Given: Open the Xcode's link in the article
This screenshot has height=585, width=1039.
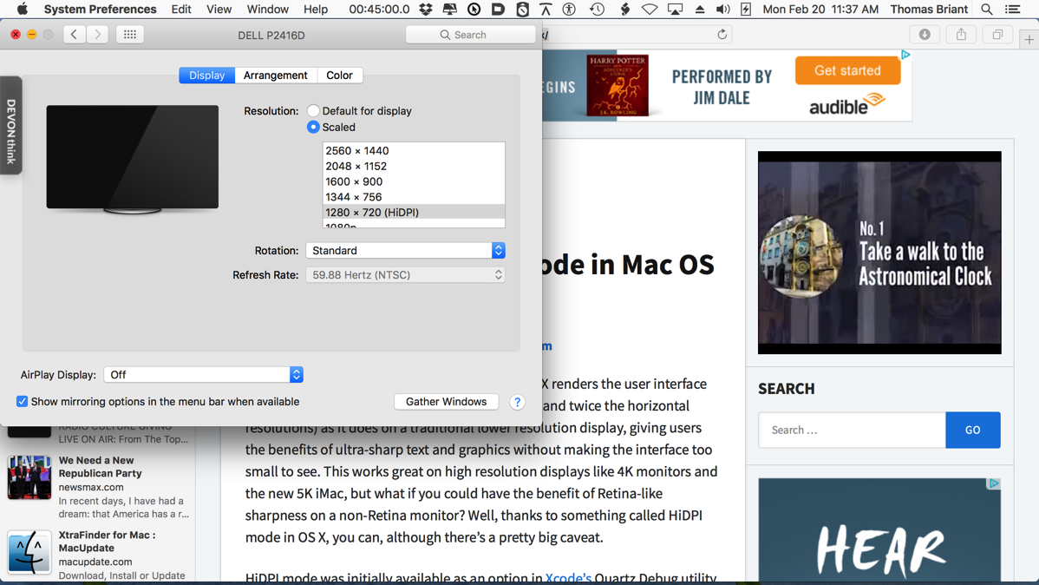Looking at the screenshot, I should [x=568, y=578].
